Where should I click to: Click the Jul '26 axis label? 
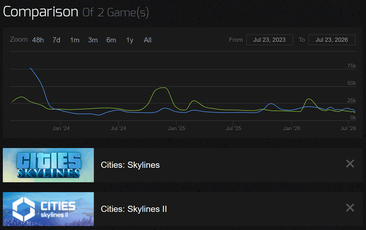[x=348, y=128]
